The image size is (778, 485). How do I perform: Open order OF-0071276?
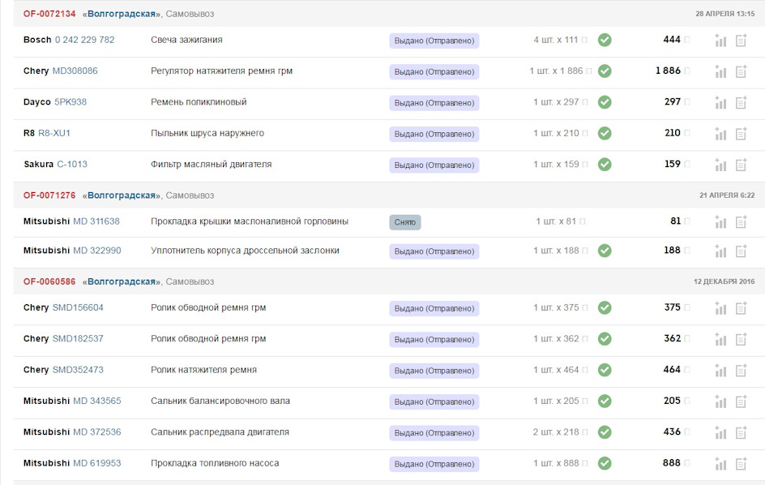click(49, 195)
